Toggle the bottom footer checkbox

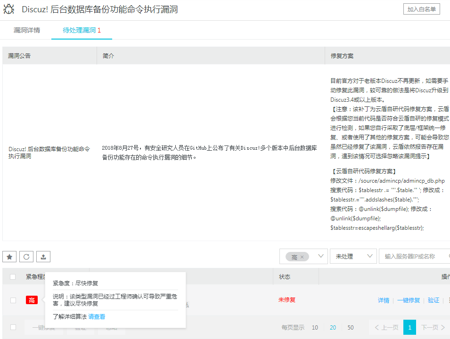coord(13,327)
